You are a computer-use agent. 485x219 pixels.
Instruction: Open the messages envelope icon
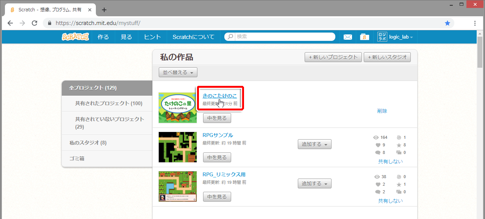pyautogui.click(x=347, y=37)
